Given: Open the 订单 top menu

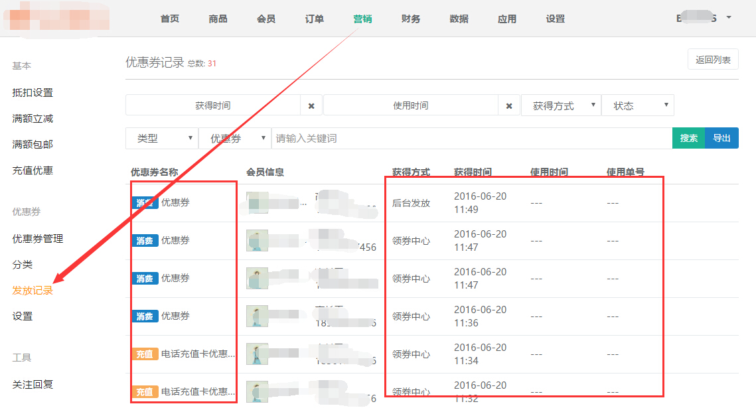Looking at the screenshot, I should (x=315, y=19).
